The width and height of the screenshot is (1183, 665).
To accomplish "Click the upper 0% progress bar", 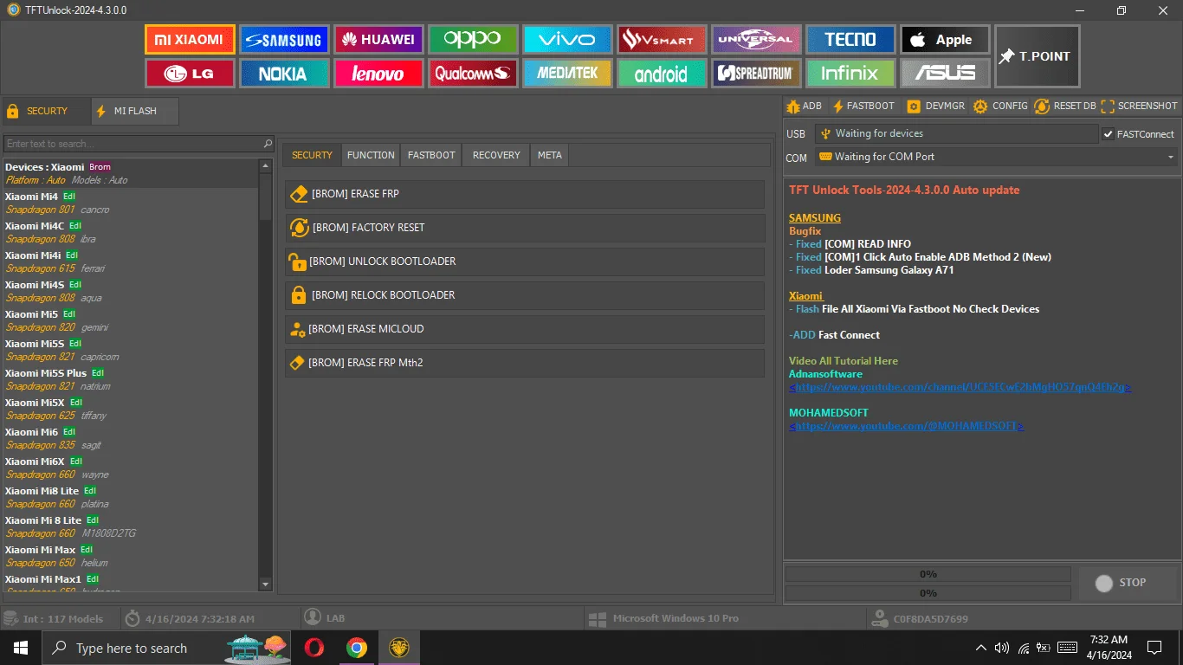I will 928,574.
